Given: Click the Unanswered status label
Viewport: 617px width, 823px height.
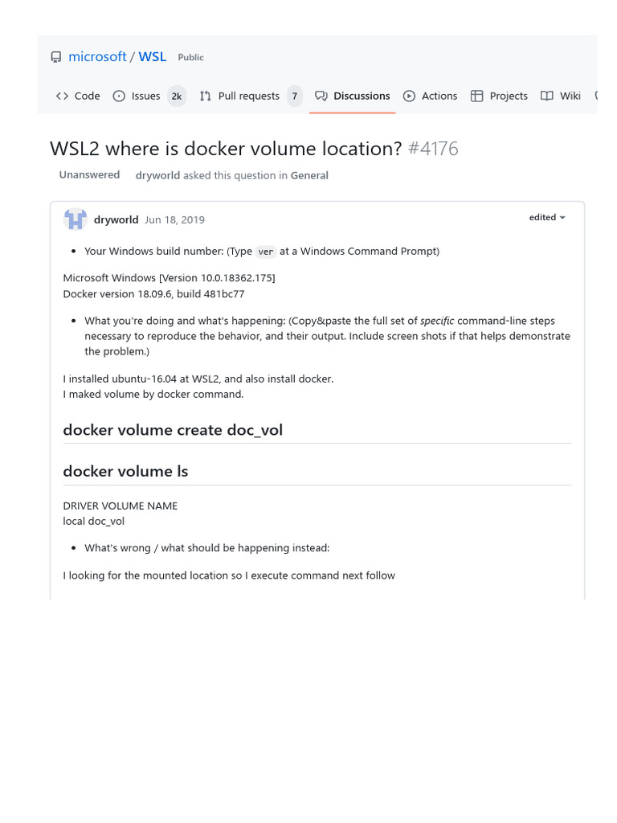Looking at the screenshot, I should [89, 175].
